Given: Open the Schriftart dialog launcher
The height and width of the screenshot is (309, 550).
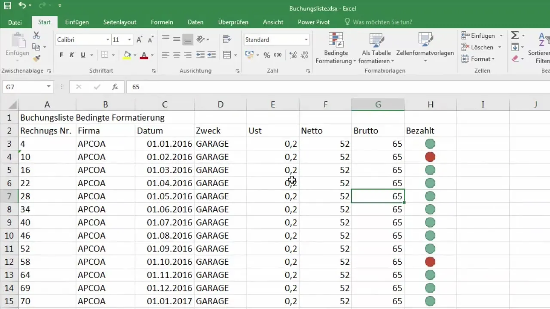Looking at the screenshot, I should click(x=154, y=71).
